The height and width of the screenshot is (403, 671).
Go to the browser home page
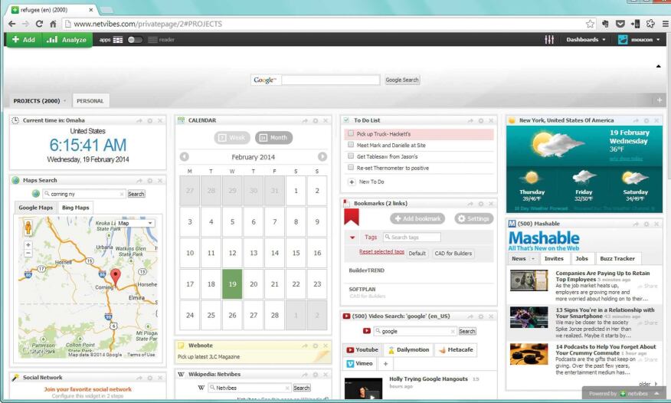(x=53, y=24)
